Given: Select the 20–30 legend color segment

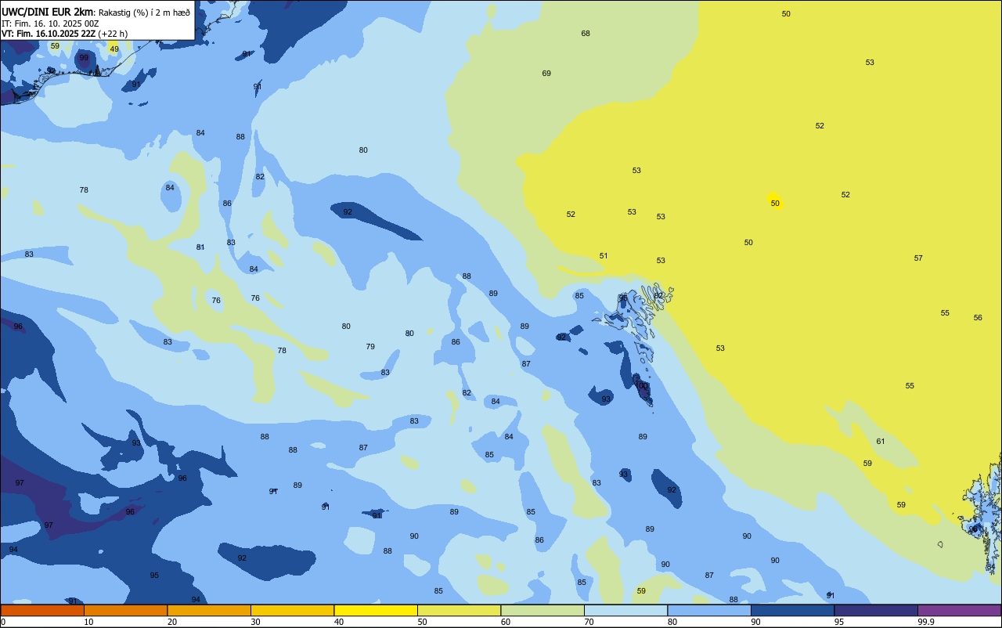Looking at the screenshot, I should pos(209,610).
